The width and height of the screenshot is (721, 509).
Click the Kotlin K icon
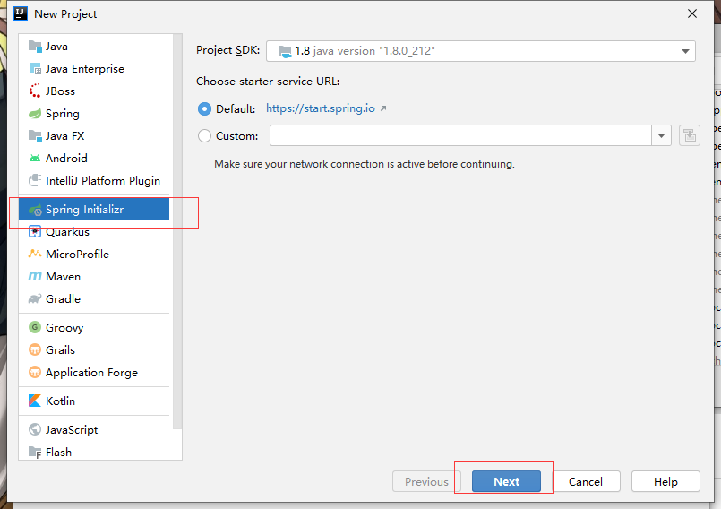coord(35,401)
